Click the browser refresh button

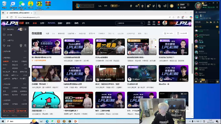[x=11, y=17]
